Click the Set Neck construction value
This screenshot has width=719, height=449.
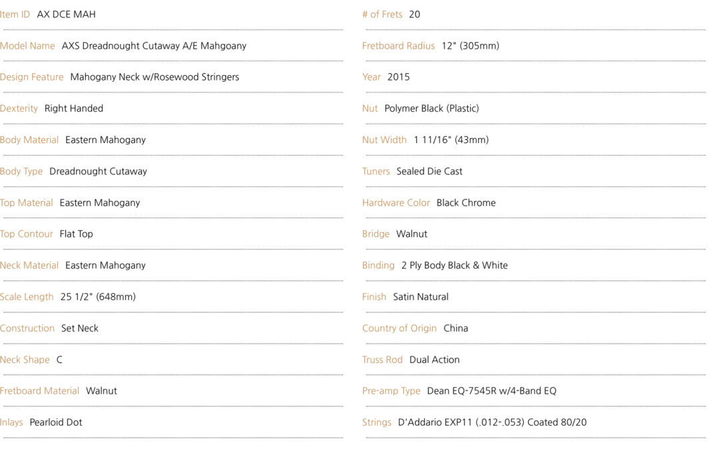80,329
